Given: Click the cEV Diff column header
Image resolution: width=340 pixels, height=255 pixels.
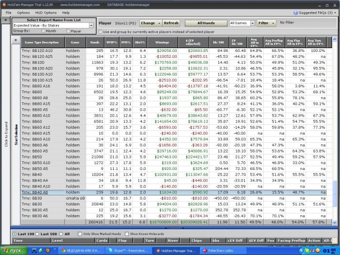Looking at the screenshot, I should click(236, 240).
